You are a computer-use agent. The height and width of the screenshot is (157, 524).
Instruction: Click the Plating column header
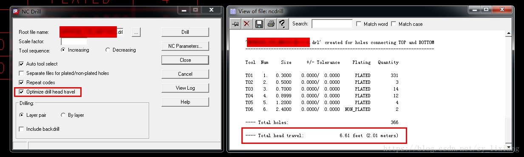(x=361, y=62)
